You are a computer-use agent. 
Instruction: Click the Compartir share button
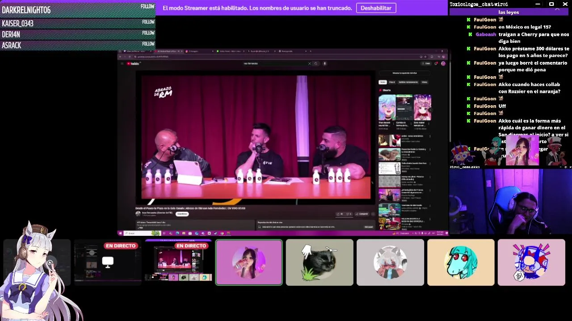[x=362, y=214]
